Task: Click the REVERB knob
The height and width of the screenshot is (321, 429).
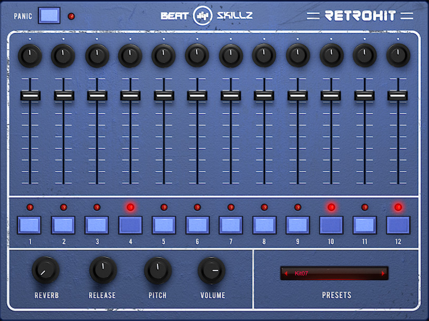Action: [x=45, y=270]
